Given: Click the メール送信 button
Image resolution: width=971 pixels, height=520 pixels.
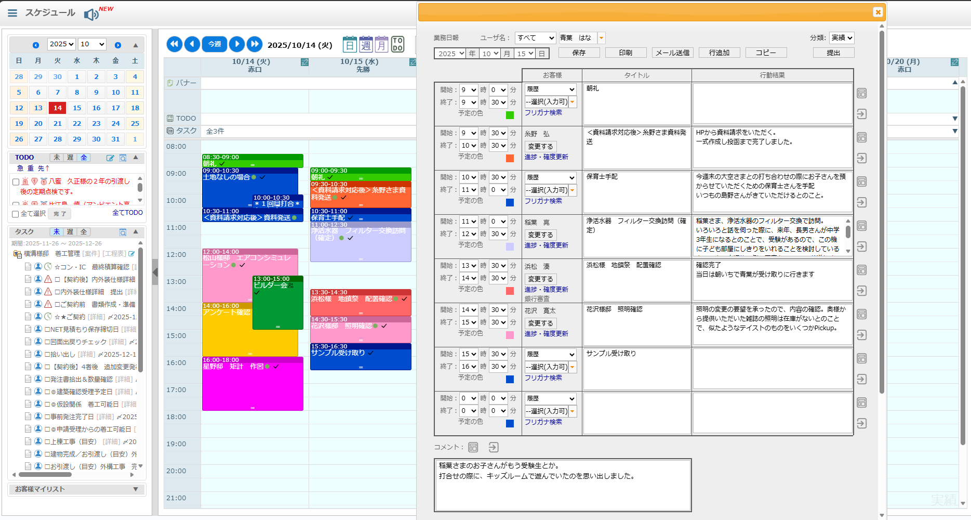Looking at the screenshot, I should tap(672, 53).
